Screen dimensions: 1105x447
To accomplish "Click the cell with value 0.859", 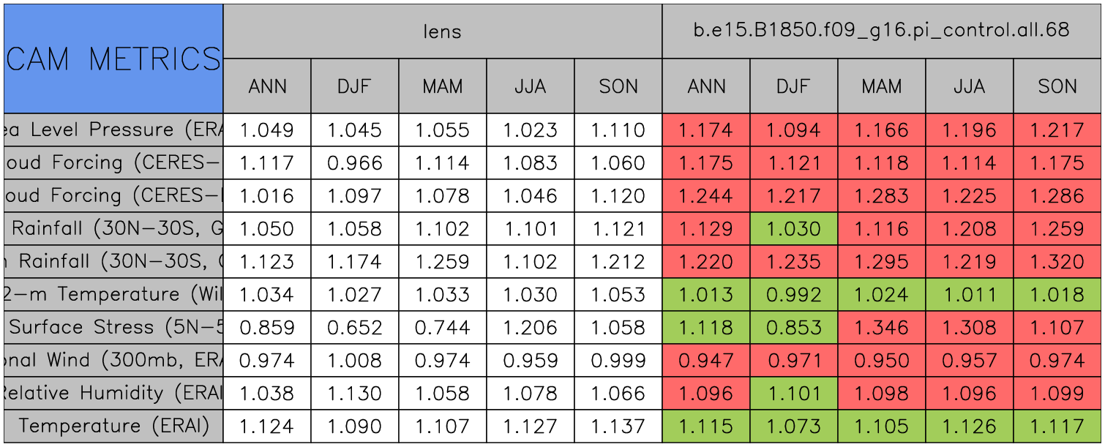I will (x=266, y=328).
